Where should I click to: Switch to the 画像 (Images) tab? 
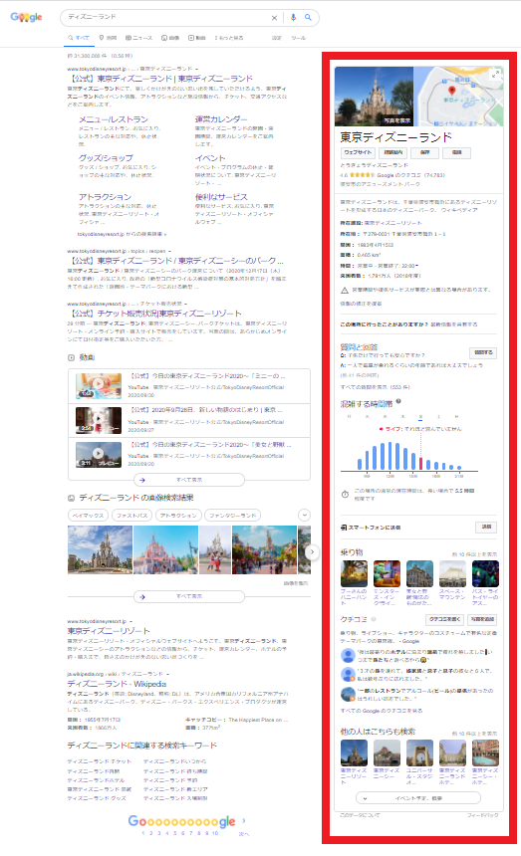point(170,38)
